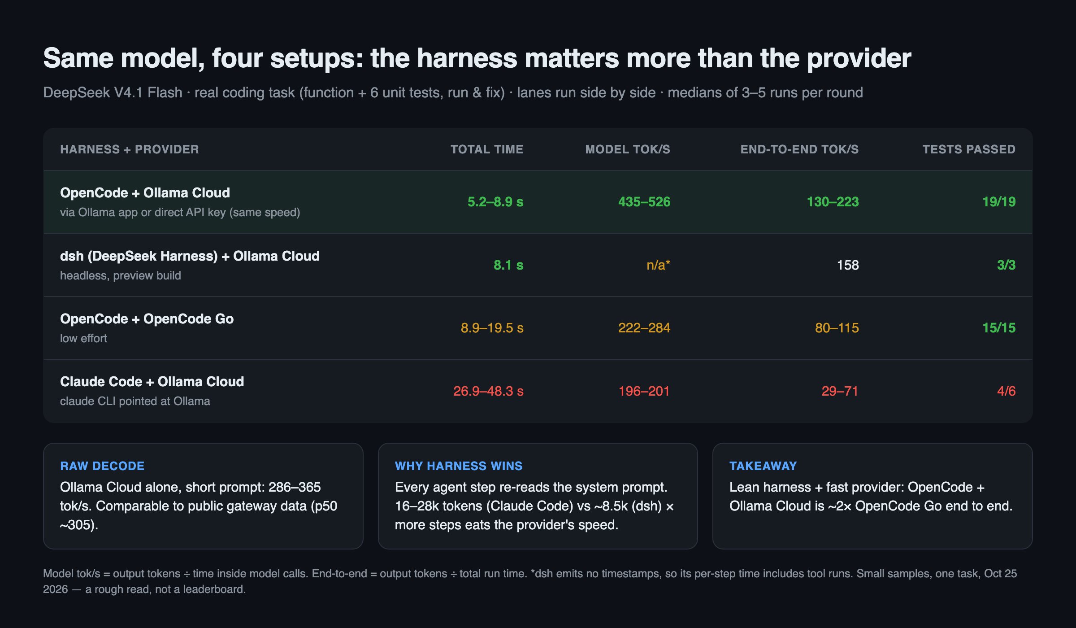The width and height of the screenshot is (1076, 628).
Task: Click the '196–201' model tok/s value
Action: pos(644,391)
